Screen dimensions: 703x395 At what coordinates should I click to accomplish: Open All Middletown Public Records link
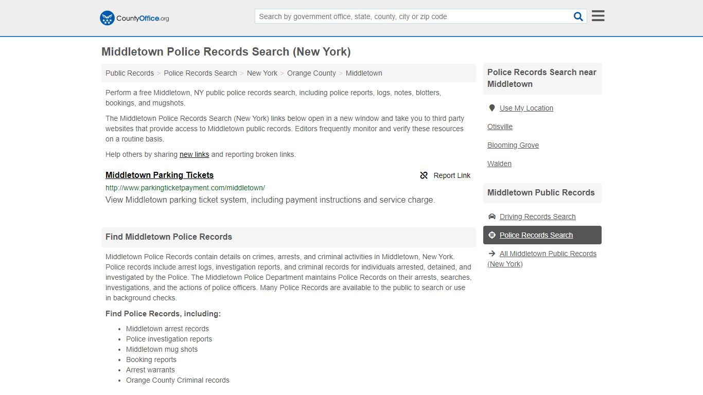point(542,259)
